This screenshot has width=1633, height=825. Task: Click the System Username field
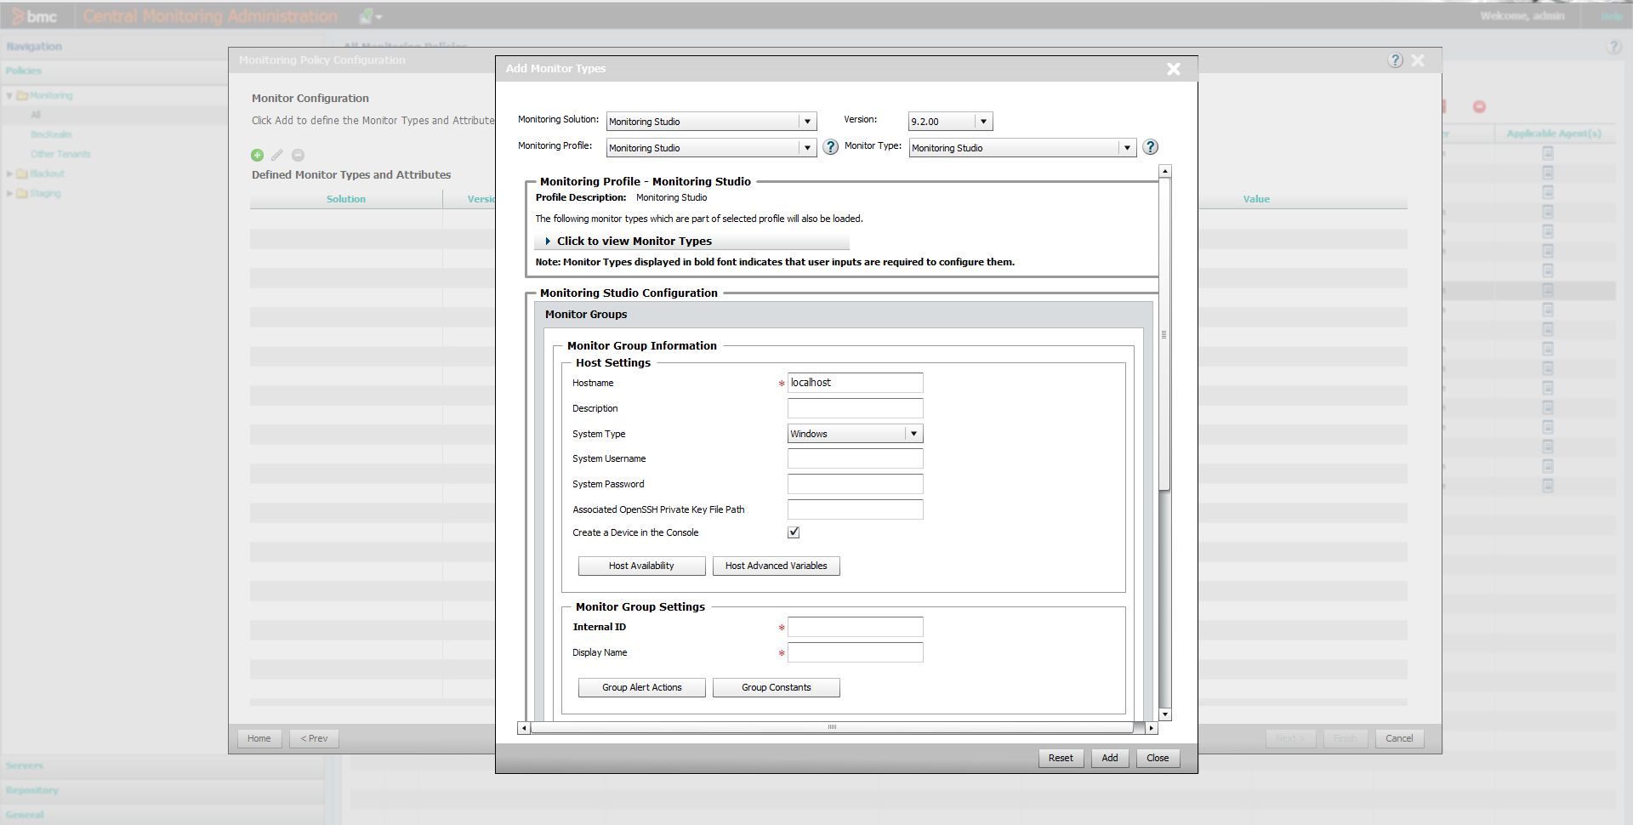tap(855, 458)
